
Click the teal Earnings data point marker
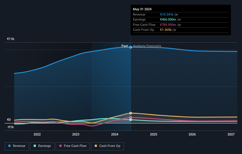(x=131, y=120)
